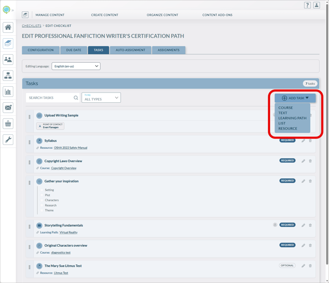Tick the Plot checkbox
This screenshot has height=283, width=329.
[42, 195]
